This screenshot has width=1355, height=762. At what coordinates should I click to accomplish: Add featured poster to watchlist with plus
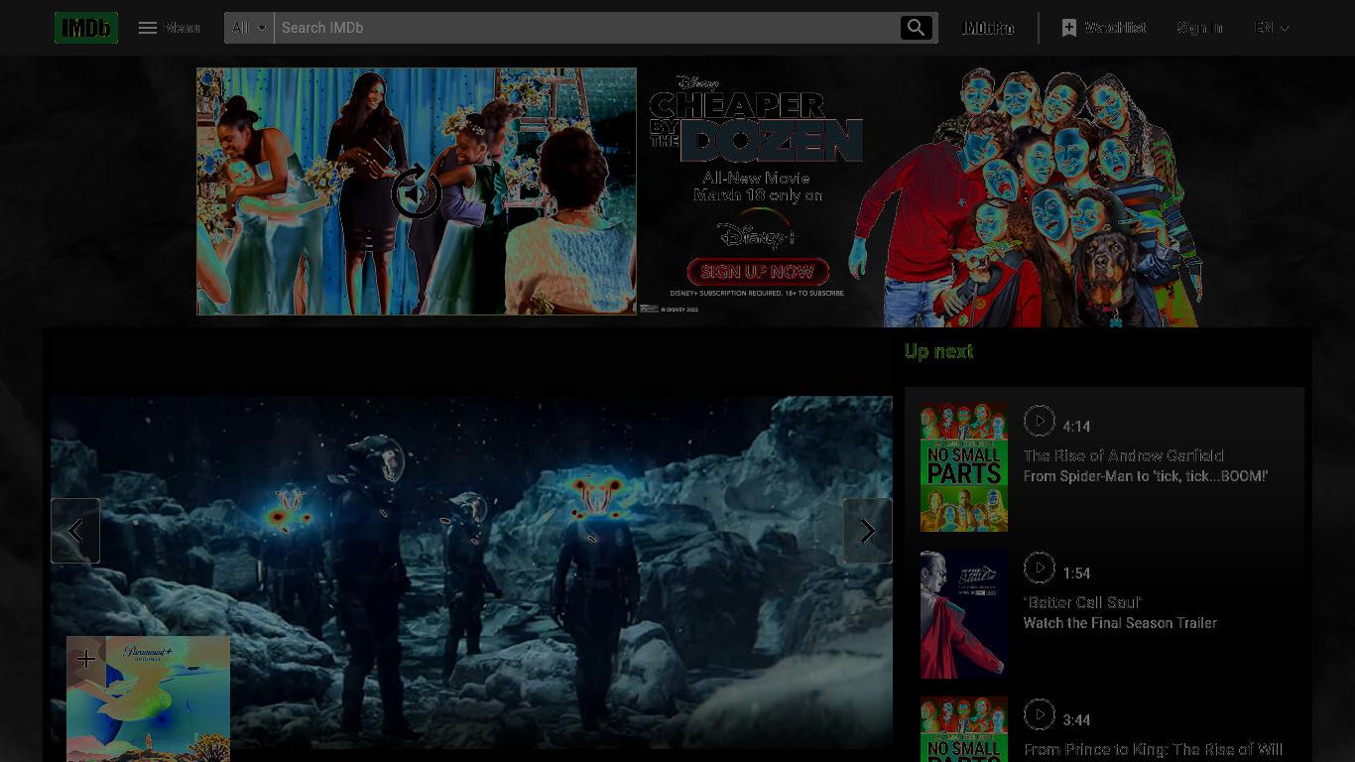86,660
